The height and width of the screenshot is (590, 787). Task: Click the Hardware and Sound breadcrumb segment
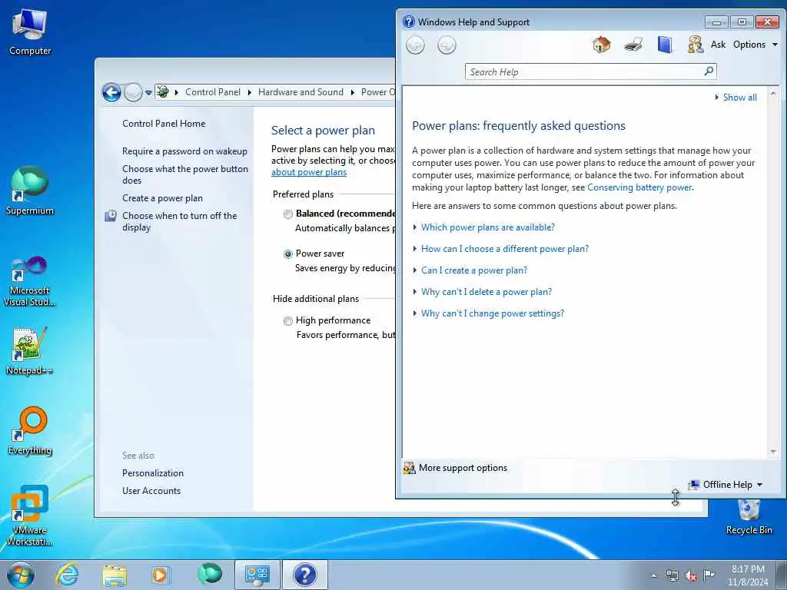[301, 92]
